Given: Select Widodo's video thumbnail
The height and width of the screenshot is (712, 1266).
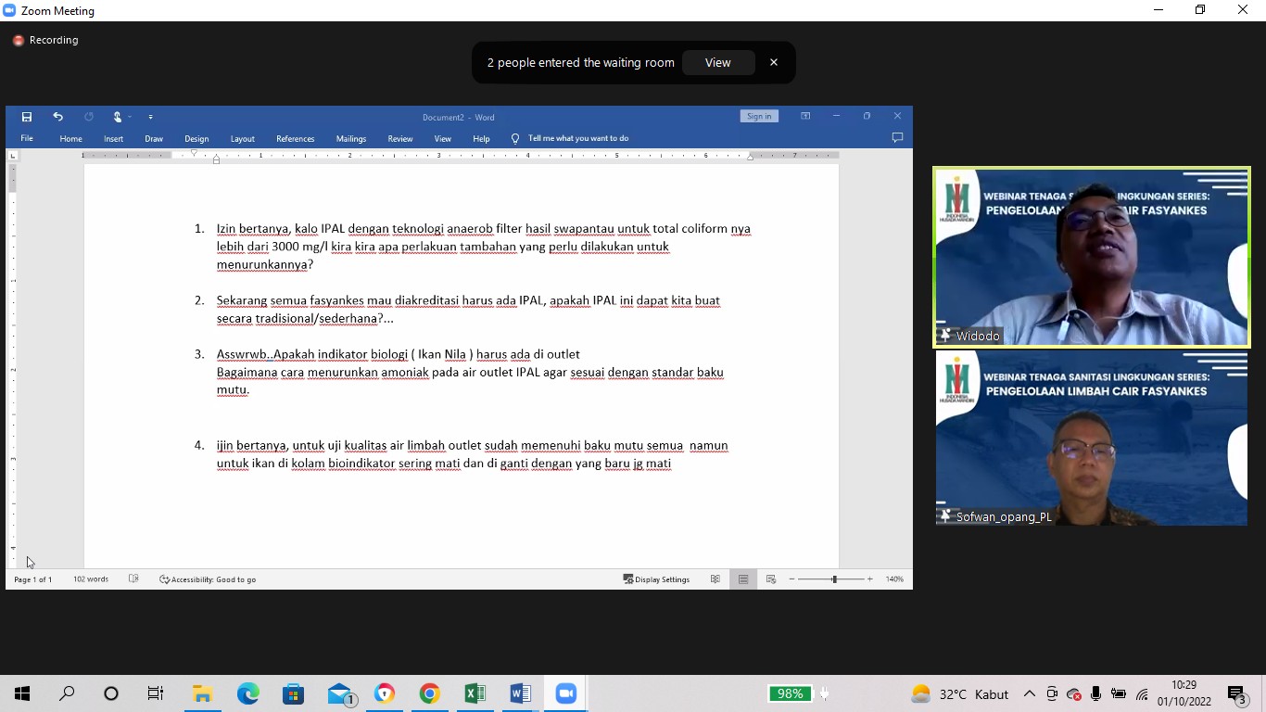Looking at the screenshot, I should click(1092, 258).
